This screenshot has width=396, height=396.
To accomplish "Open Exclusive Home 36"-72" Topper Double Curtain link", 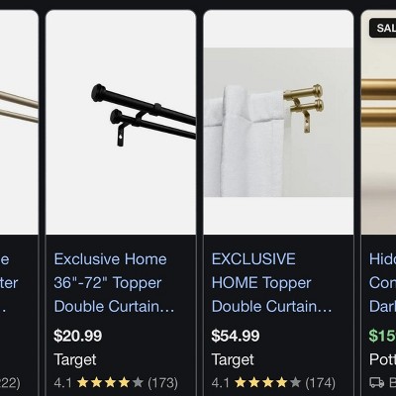I will [x=114, y=283].
